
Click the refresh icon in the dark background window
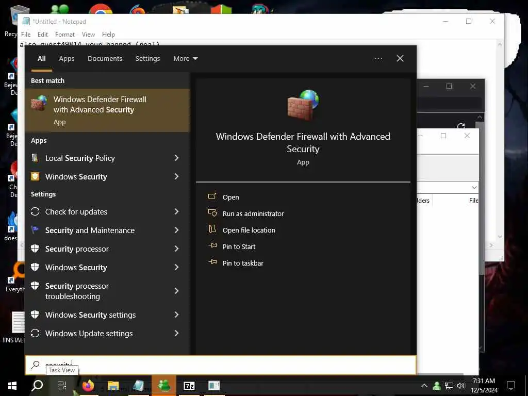click(461, 126)
